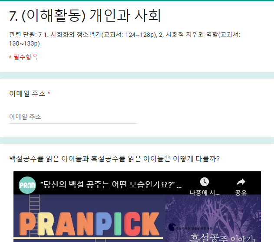
Task: Click the 관련 단원 description text
Action: coord(125,39)
